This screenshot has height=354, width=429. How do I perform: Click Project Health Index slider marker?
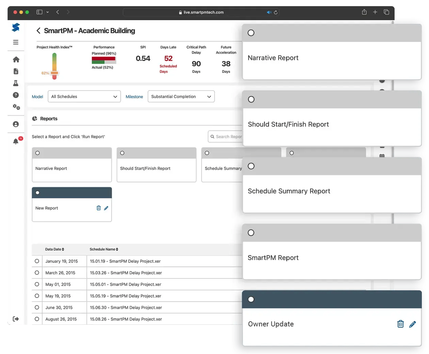click(x=54, y=73)
